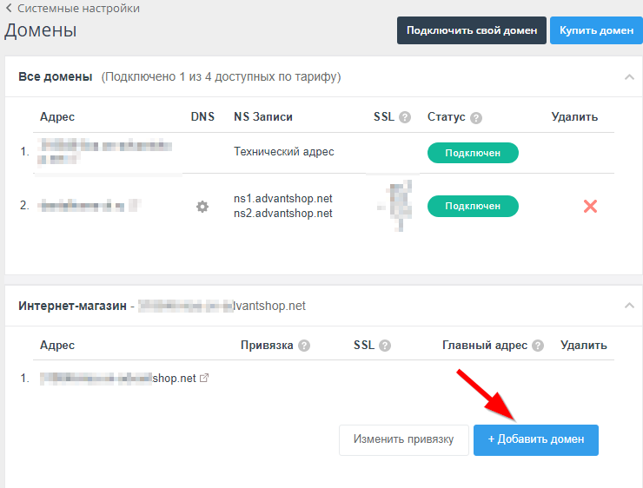
Task: Click the Купить домен button
Action: (596, 30)
